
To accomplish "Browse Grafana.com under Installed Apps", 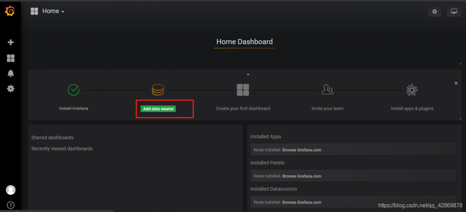I will [302, 150].
